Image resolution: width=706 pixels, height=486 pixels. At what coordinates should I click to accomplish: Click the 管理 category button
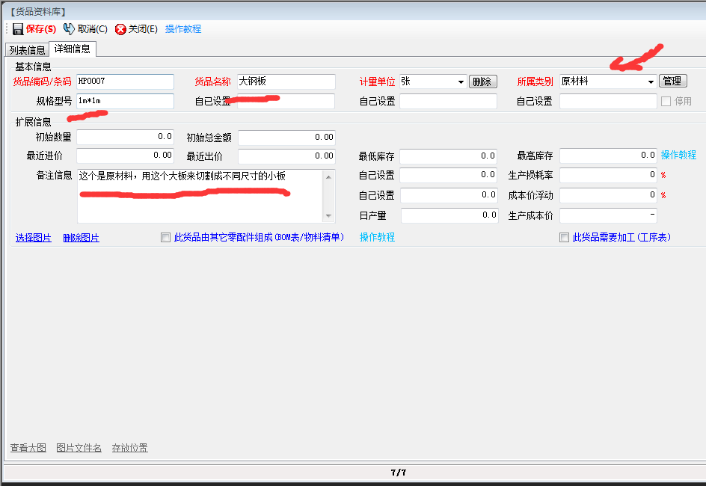672,81
